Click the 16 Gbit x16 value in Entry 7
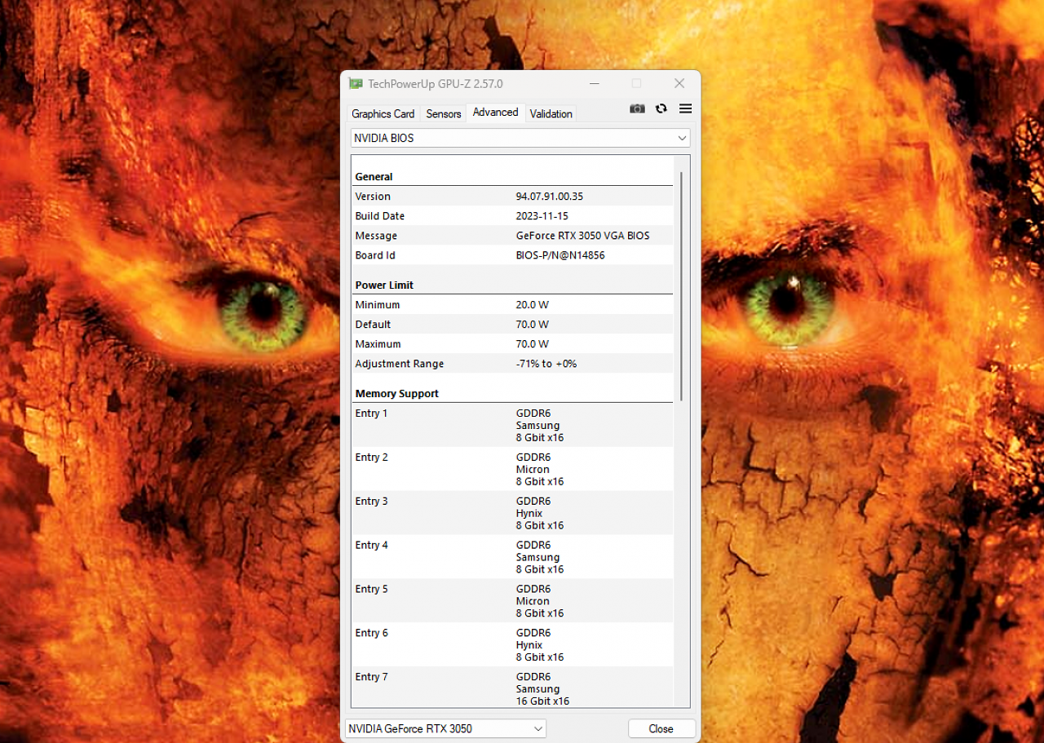This screenshot has height=743, width=1044. (542, 701)
